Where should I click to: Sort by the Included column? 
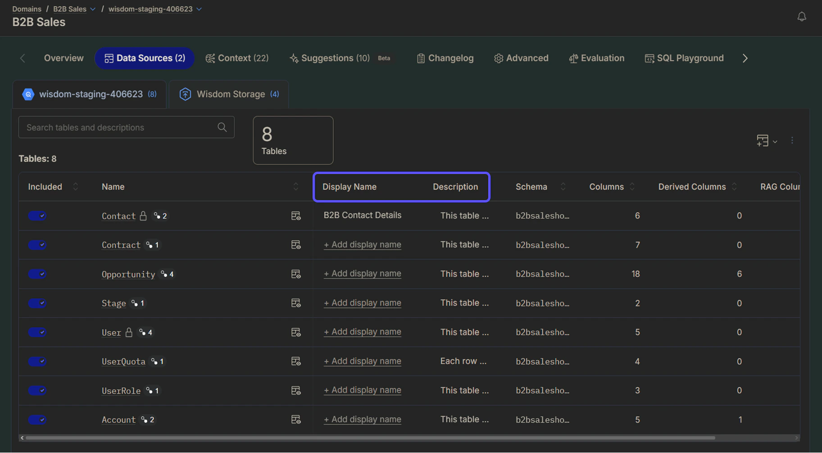pos(75,187)
